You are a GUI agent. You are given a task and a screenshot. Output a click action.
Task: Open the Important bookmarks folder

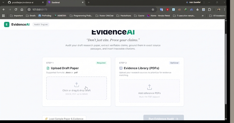[x=17, y=16]
